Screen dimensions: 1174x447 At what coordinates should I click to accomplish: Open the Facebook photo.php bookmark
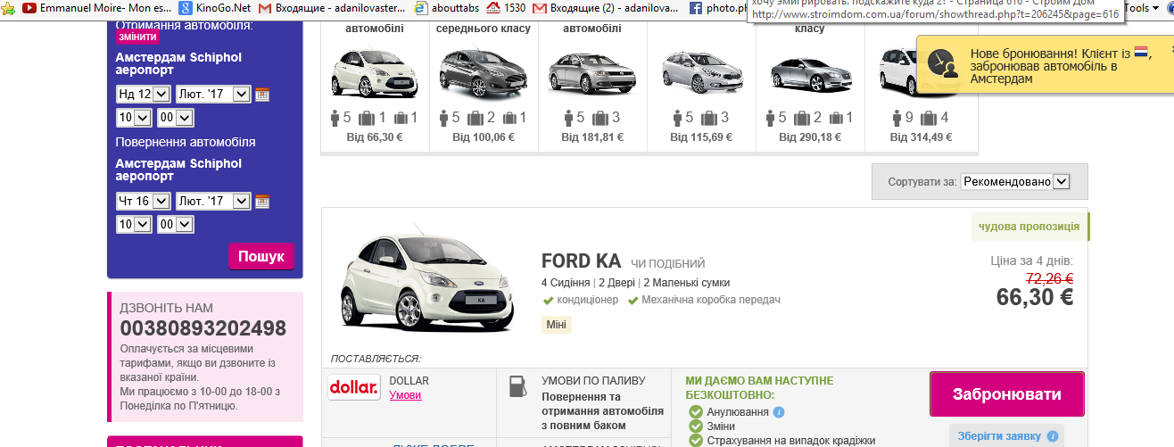[718, 8]
